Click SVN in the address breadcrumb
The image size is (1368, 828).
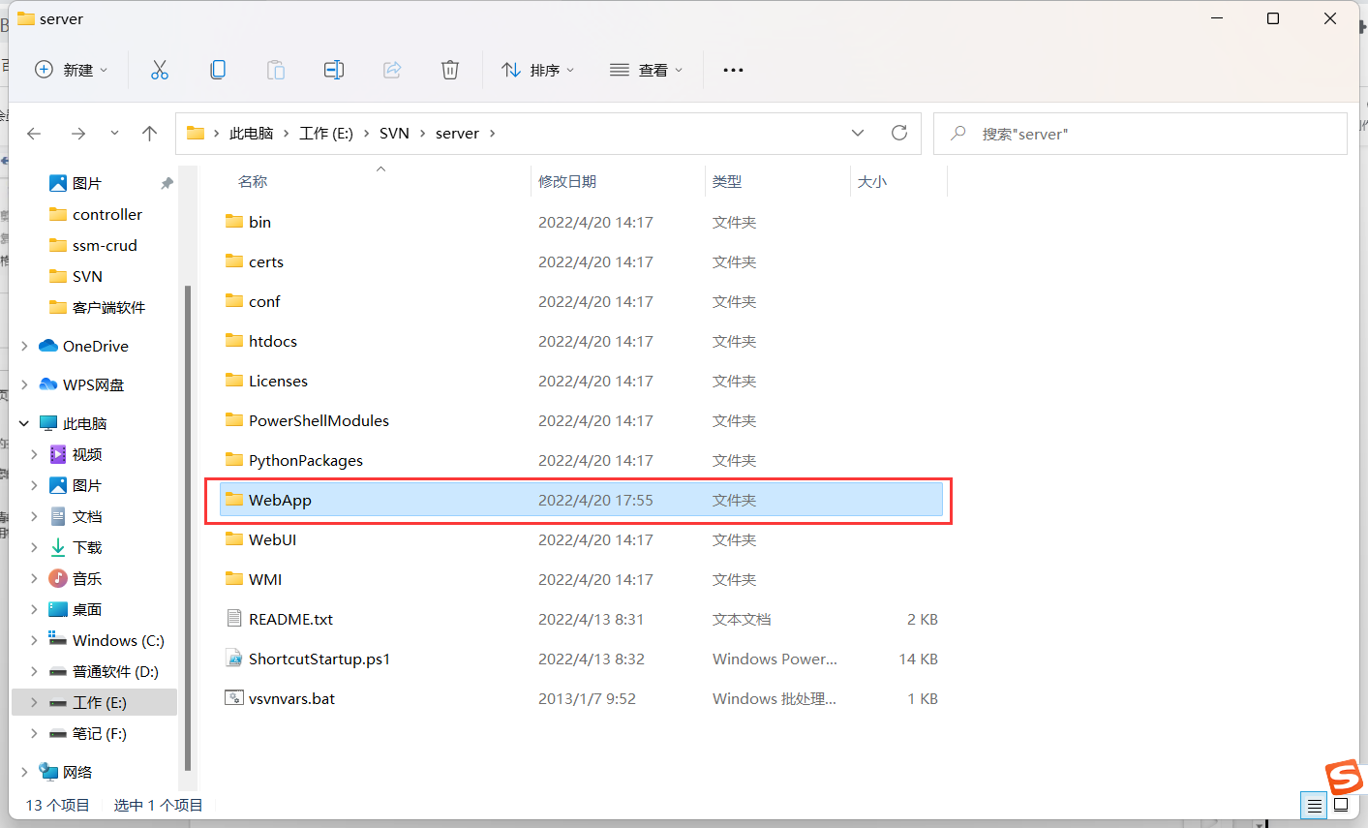tap(394, 134)
